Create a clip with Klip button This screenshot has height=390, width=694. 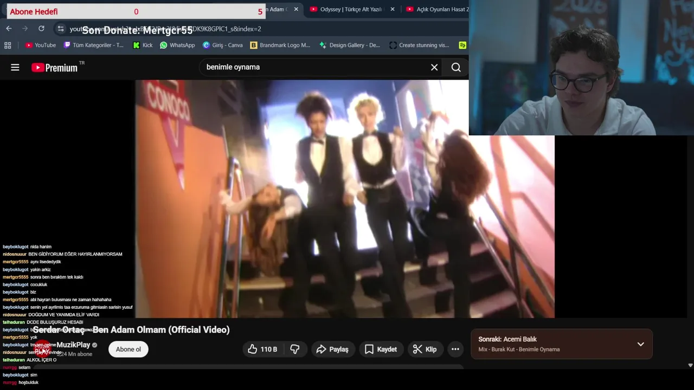[425, 349]
